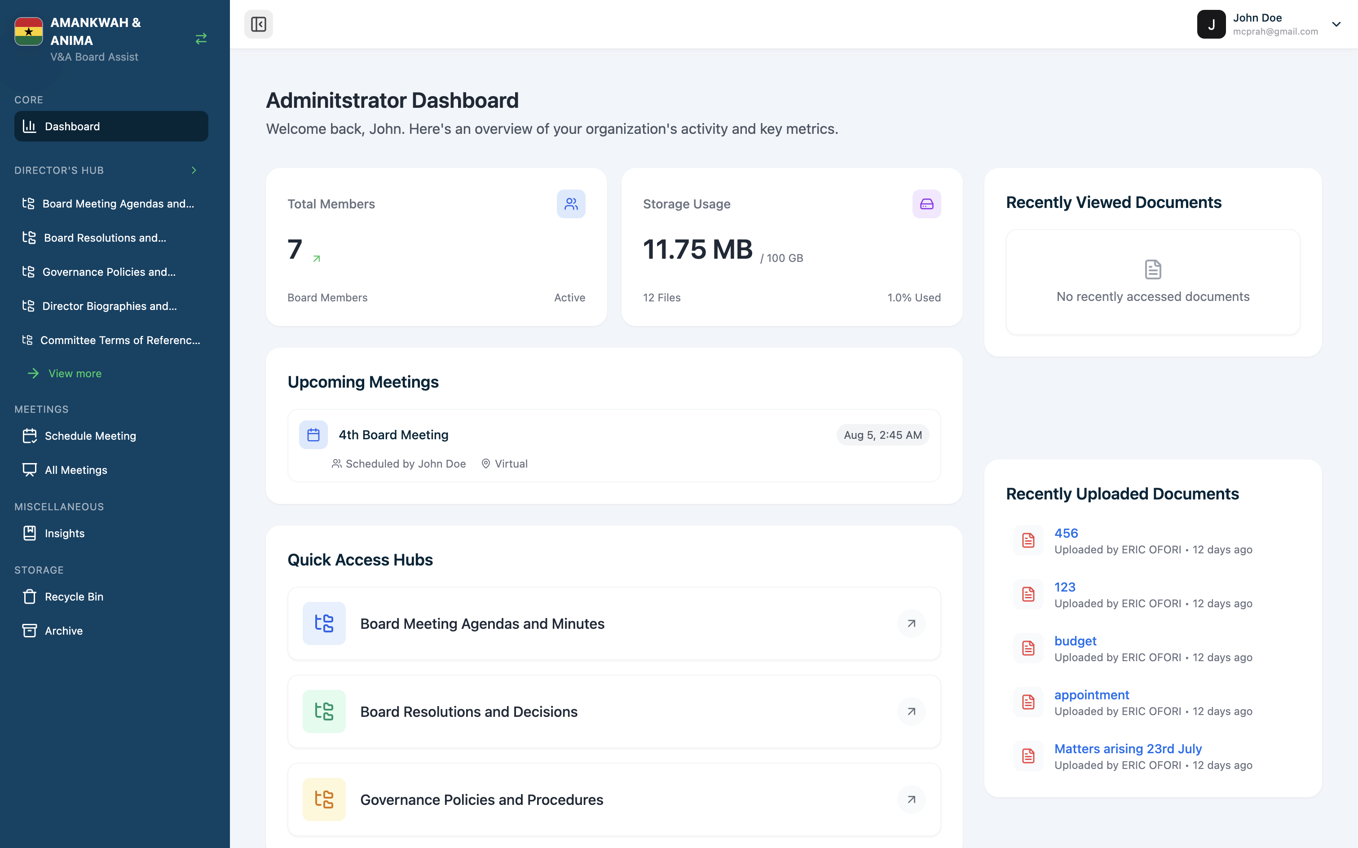Go to All Meetings page
The image size is (1358, 848).
[76, 470]
